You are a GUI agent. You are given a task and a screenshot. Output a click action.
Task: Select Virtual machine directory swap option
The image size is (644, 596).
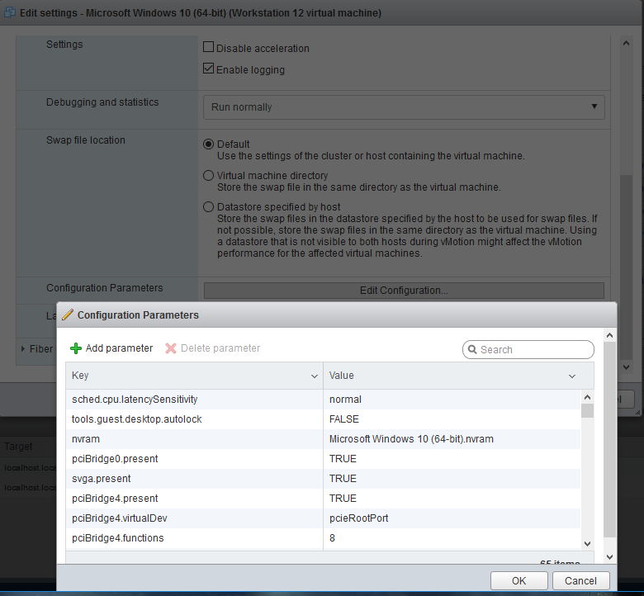click(x=208, y=175)
